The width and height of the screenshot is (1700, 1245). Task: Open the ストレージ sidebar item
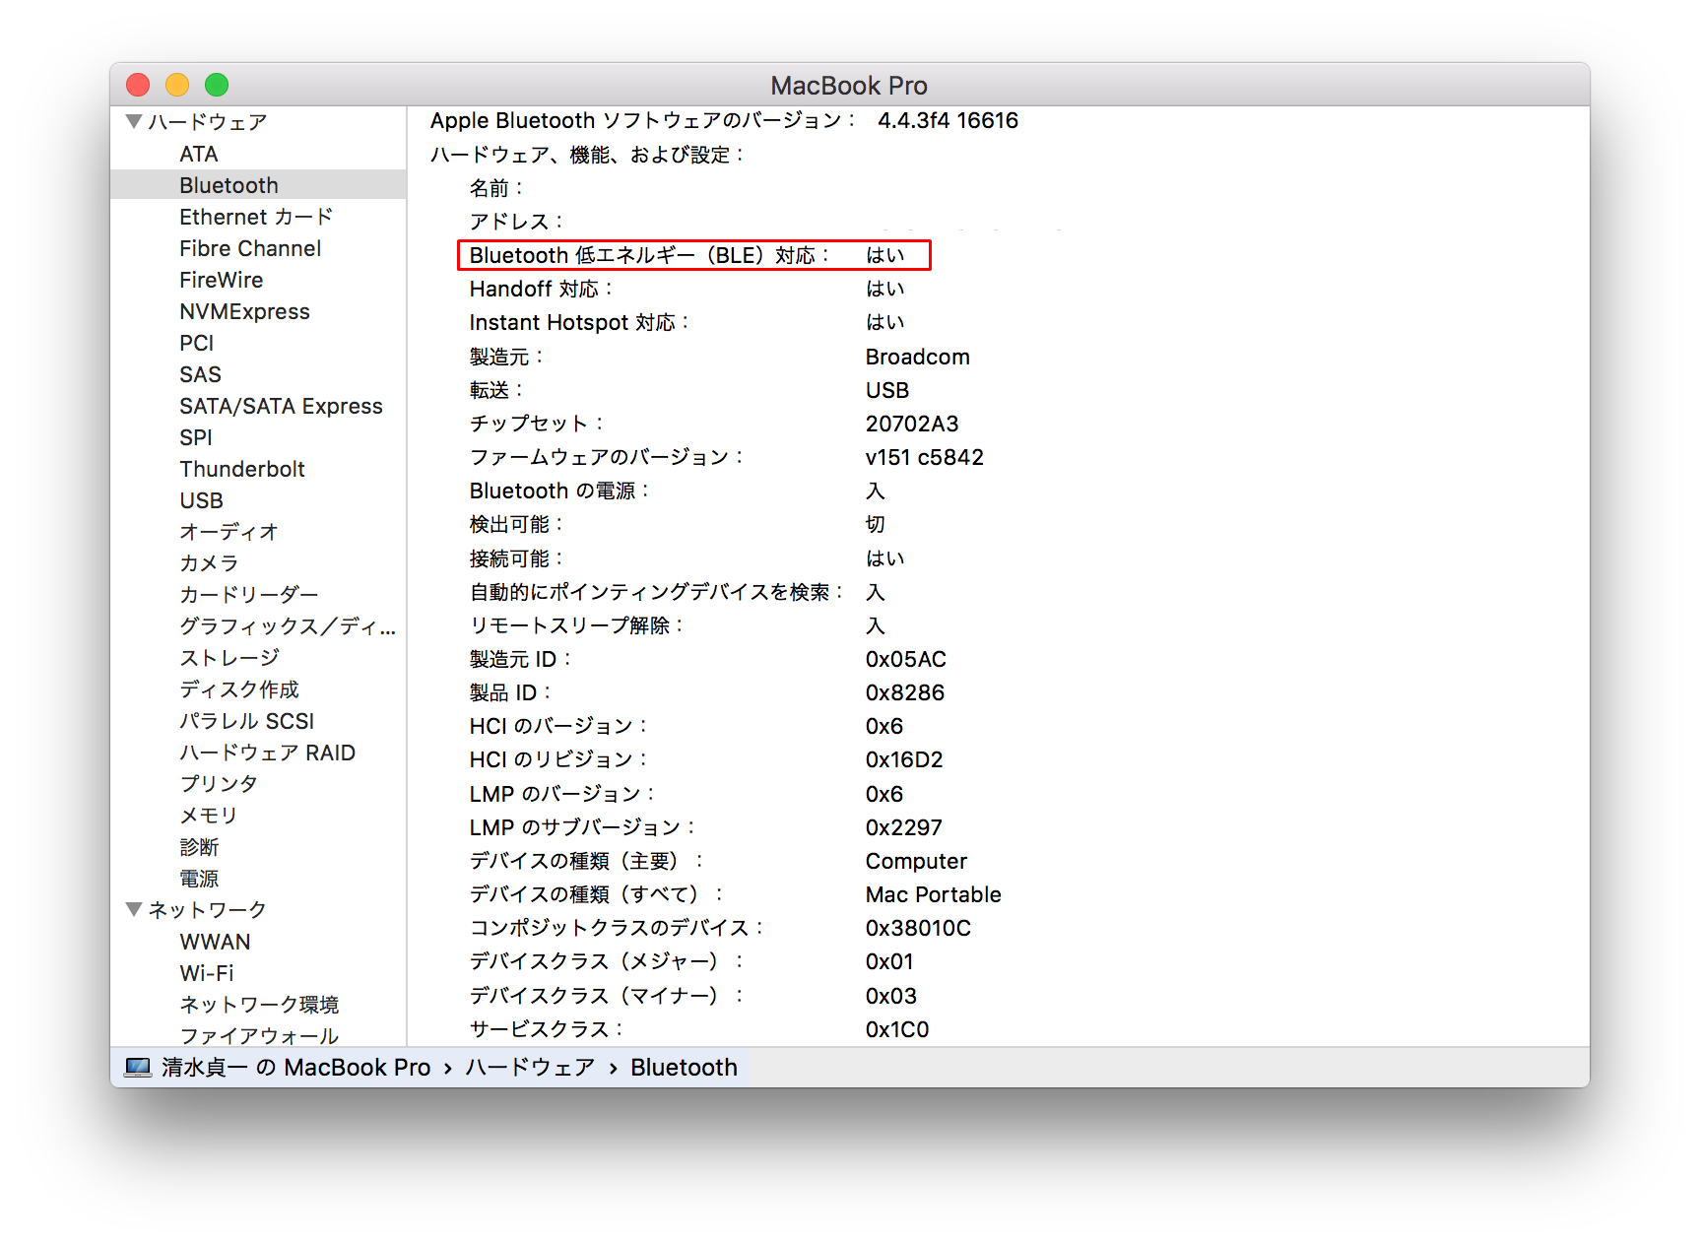pos(229,657)
